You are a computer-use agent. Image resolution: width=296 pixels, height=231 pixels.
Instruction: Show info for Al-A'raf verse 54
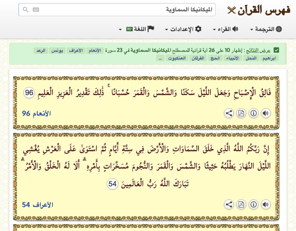pos(254,204)
